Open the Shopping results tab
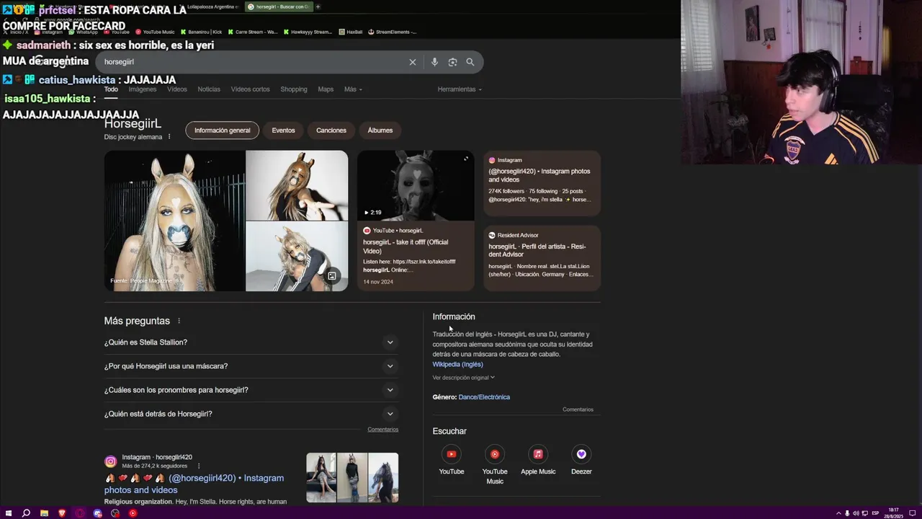The width and height of the screenshot is (922, 519). point(294,89)
